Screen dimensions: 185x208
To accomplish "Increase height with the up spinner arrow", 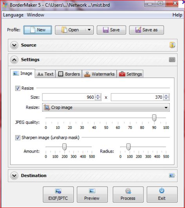I will 166,96.
